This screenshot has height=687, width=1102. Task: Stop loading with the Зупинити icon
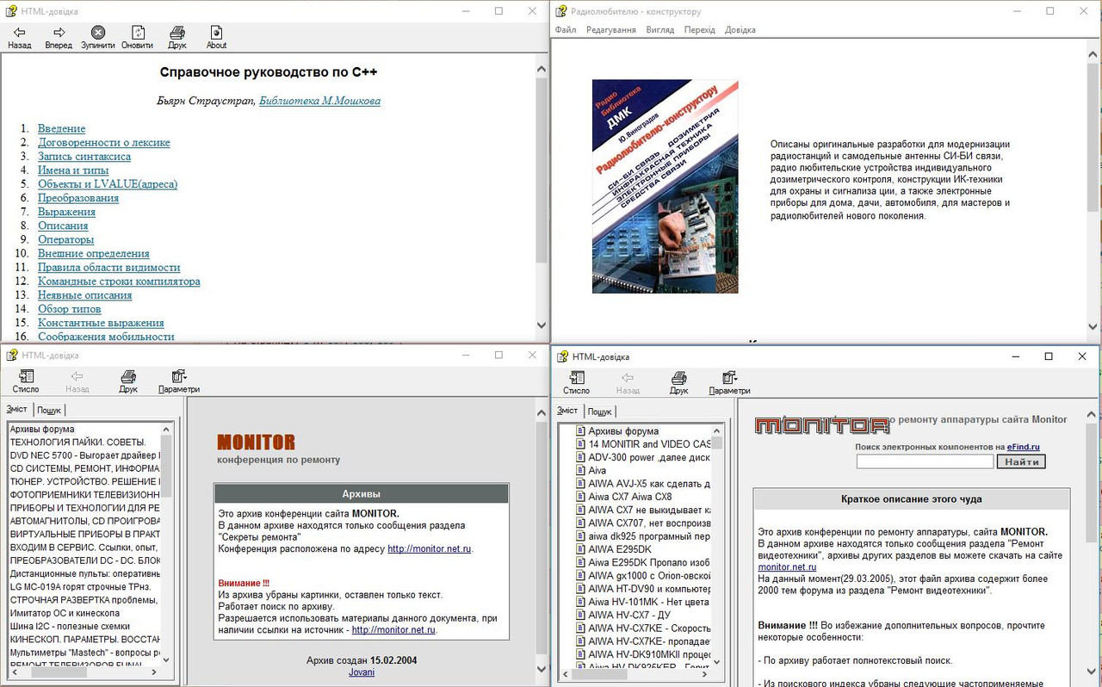point(98,37)
